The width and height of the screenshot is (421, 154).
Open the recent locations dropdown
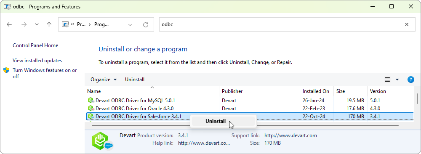tap(37, 24)
